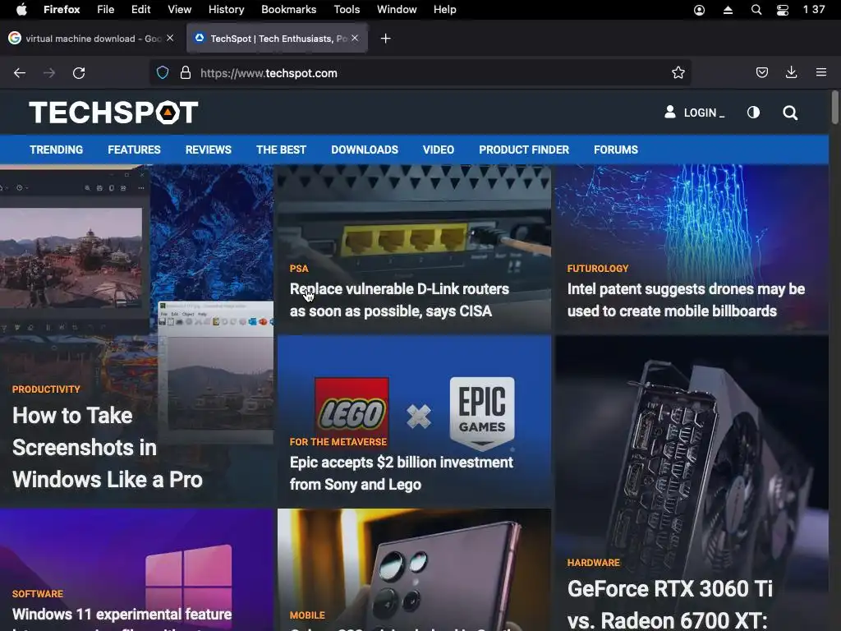This screenshot has height=631, width=841.
Task: Click the menu bar clock
Action: [x=814, y=10]
